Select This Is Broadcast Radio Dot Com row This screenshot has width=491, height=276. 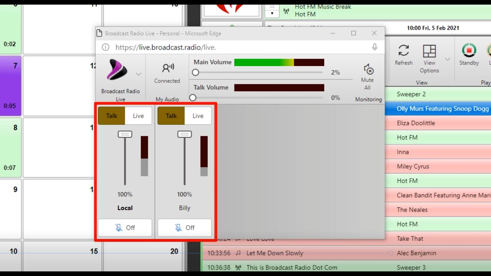coord(292,268)
